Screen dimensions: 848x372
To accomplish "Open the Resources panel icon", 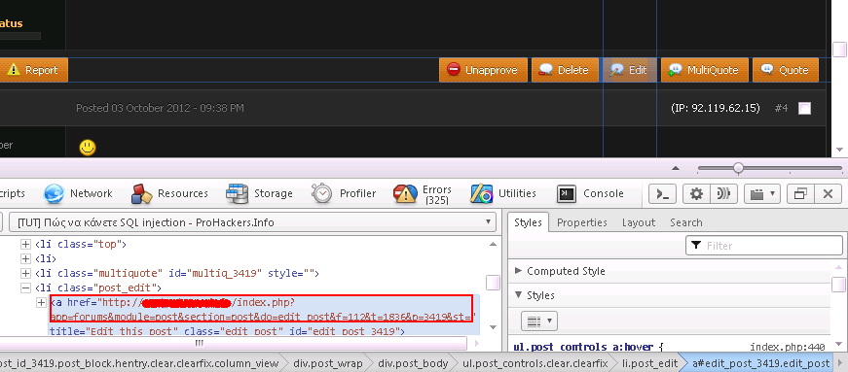I will pos(142,193).
